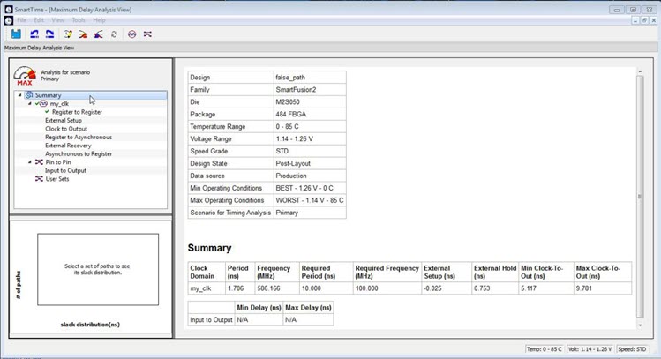Open the File menu
Screen dimensions: 661x359
point(22,19)
